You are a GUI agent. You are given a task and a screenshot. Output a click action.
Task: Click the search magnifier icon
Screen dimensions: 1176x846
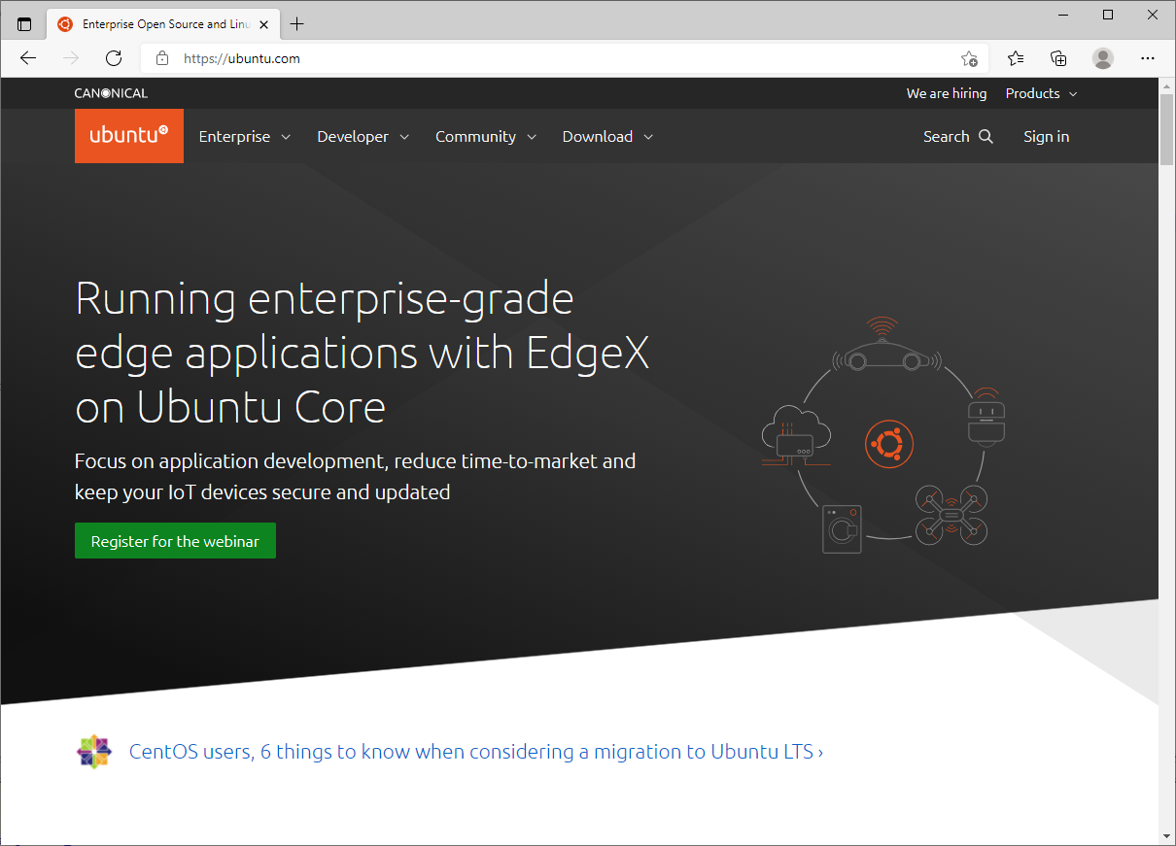(x=986, y=136)
